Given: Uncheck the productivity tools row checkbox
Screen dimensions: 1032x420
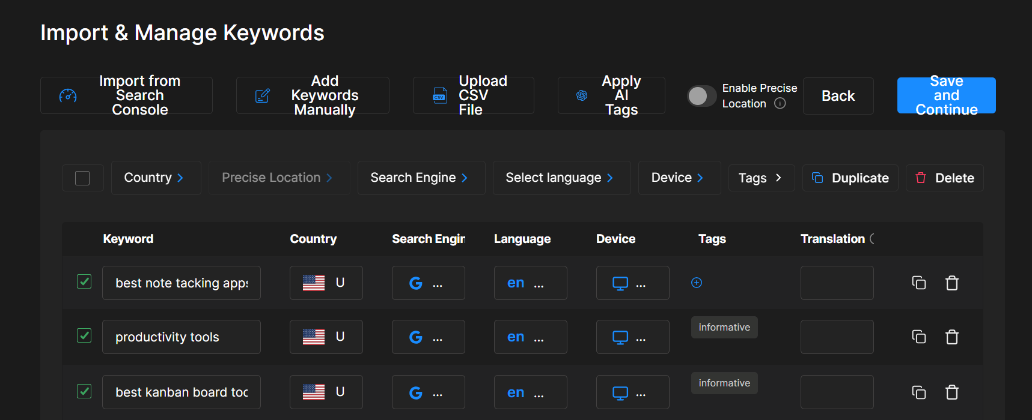Looking at the screenshot, I should [x=84, y=335].
